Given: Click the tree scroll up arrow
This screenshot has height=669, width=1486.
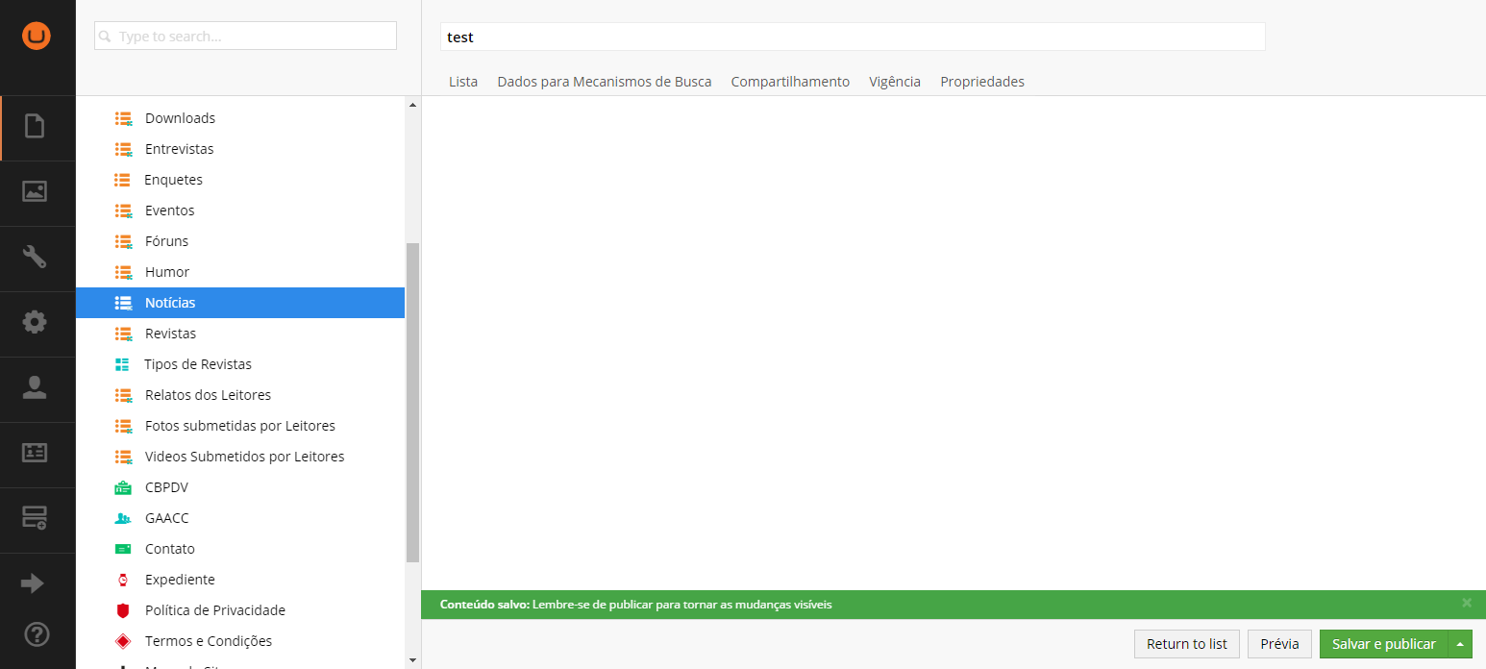Looking at the screenshot, I should pos(413,105).
